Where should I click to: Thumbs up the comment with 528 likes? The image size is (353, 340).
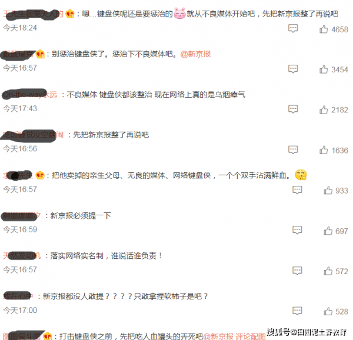click(328, 311)
